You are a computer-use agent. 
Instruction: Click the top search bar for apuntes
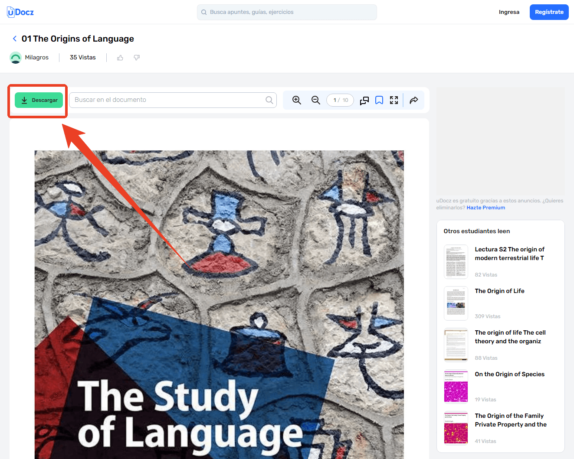(287, 12)
